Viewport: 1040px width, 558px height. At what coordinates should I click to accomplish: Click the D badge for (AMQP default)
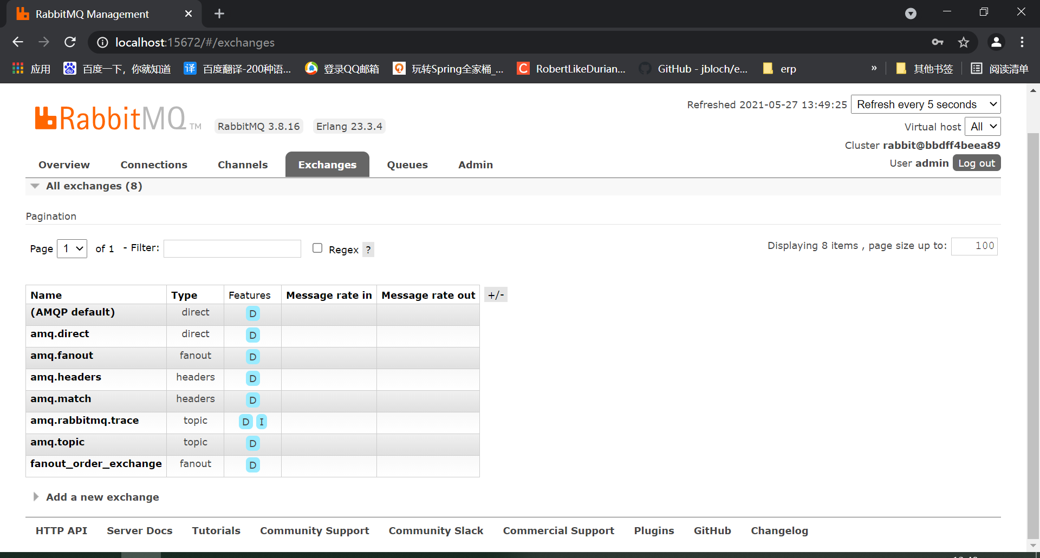click(x=252, y=313)
